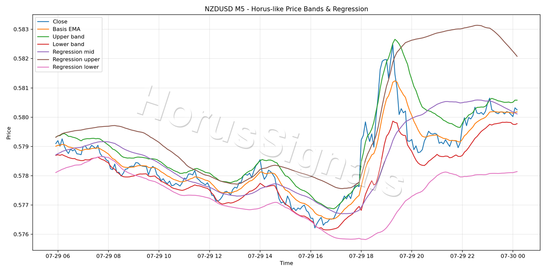Image resolution: width=546 pixels, height=273 pixels.
Task: Select the 'Regression lower' legend label
Action: pos(76,67)
